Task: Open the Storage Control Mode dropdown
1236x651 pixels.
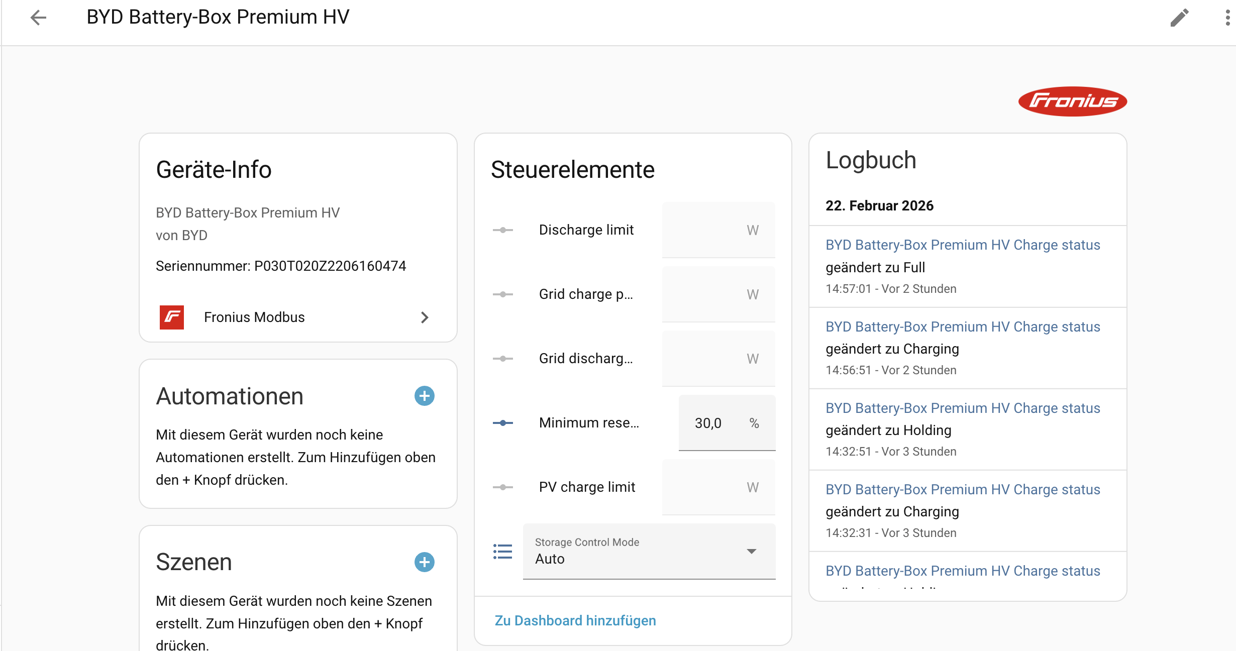Action: 649,552
